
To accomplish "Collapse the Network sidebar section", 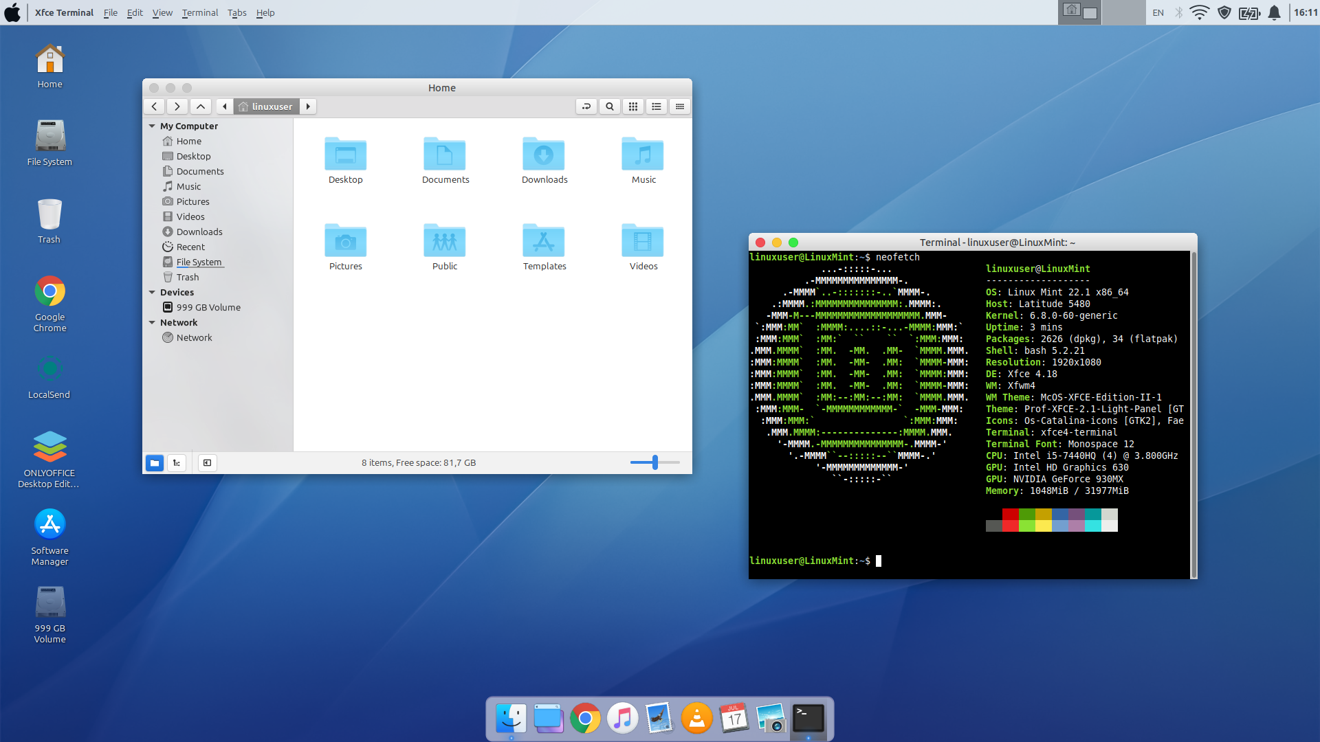I will pyautogui.click(x=152, y=323).
